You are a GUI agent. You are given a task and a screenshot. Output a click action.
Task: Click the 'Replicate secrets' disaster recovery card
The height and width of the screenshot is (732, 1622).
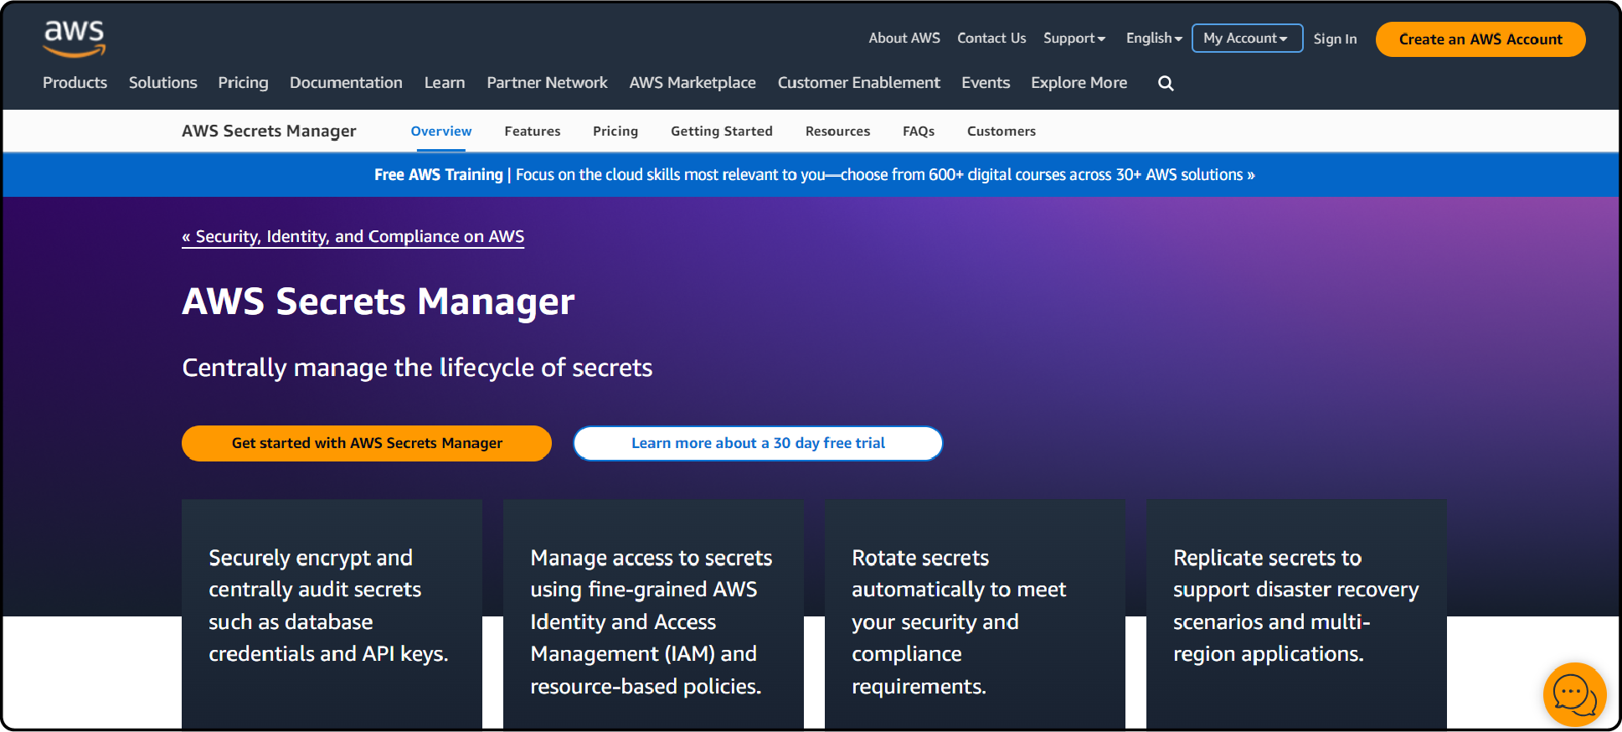pos(1296,614)
